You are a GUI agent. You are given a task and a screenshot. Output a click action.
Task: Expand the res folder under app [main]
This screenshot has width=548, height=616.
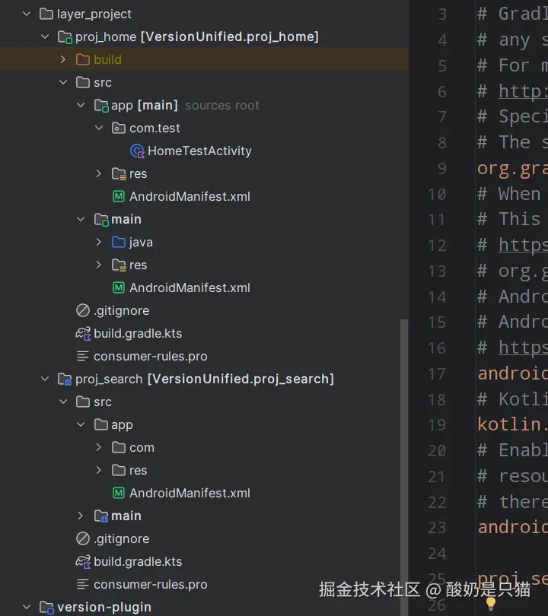pos(99,173)
